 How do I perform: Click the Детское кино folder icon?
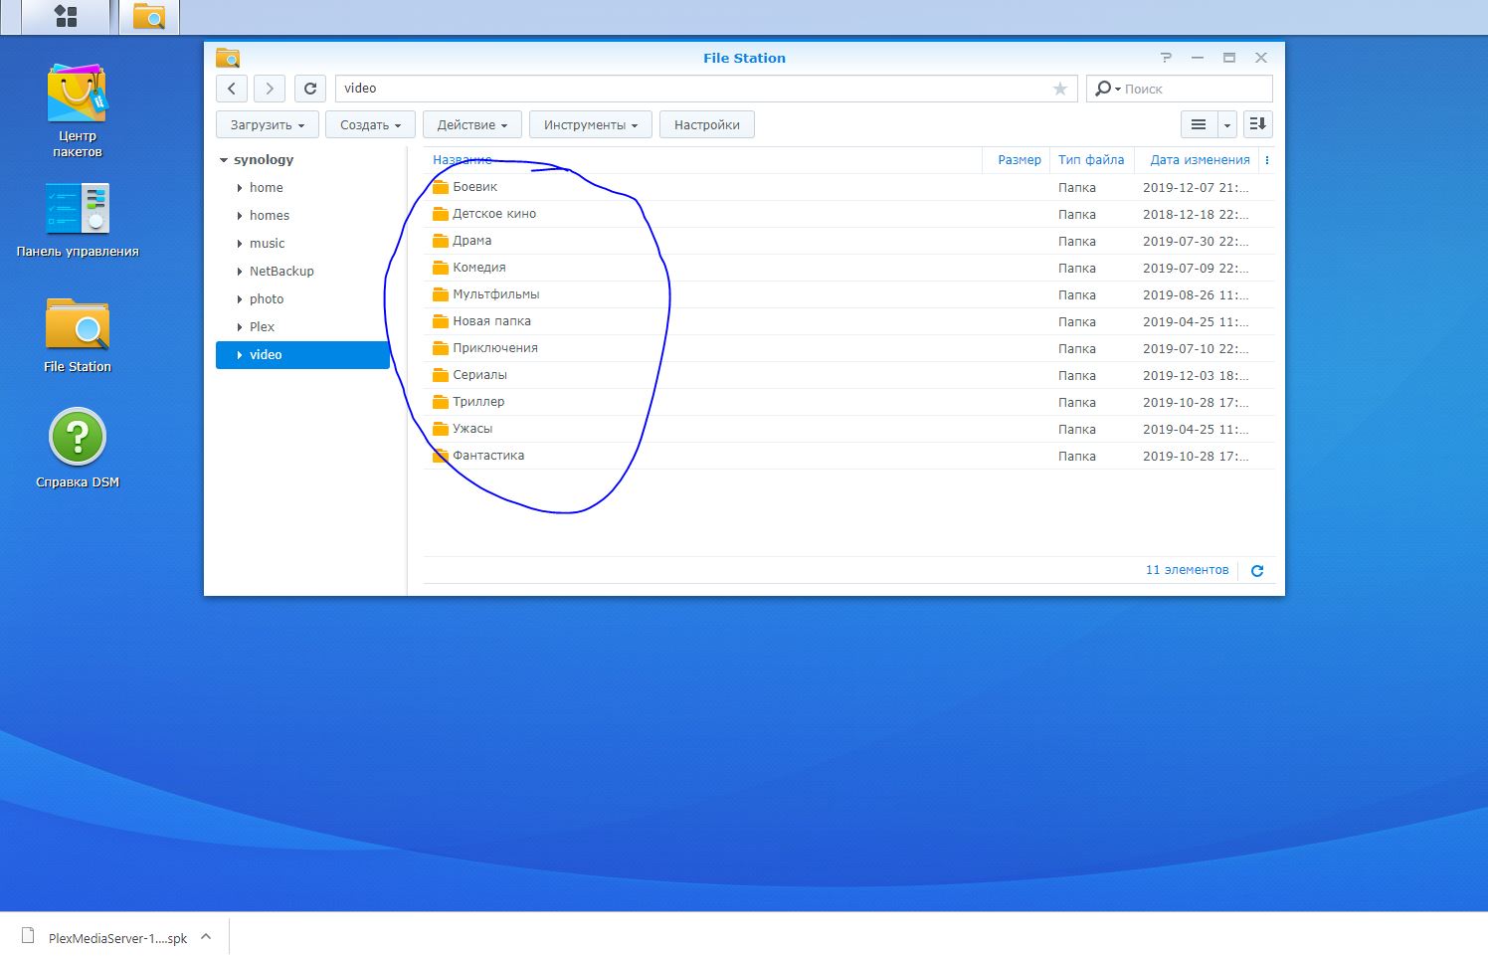pos(441,214)
